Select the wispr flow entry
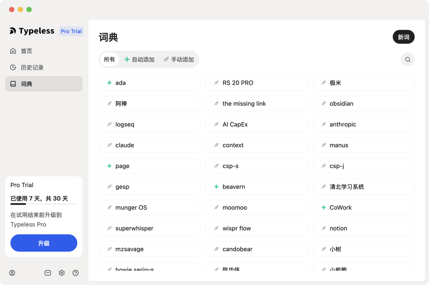The height and width of the screenshot is (285, 429). 257,228
